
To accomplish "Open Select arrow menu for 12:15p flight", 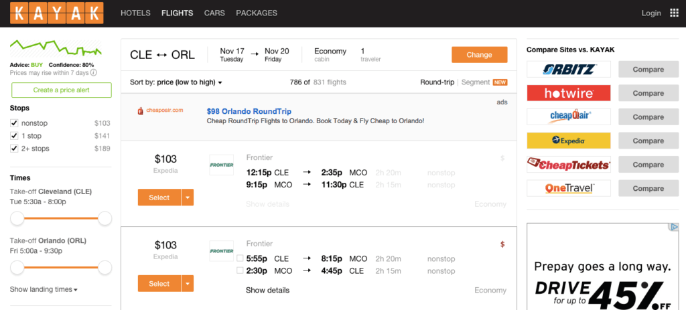I will click(188, 198).
